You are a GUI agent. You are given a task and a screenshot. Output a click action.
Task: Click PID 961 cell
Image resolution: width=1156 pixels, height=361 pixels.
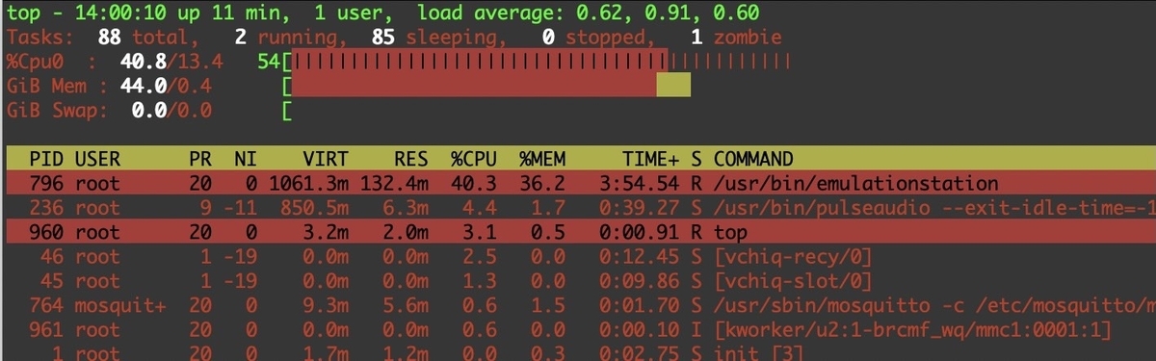[x=47, y=331]
